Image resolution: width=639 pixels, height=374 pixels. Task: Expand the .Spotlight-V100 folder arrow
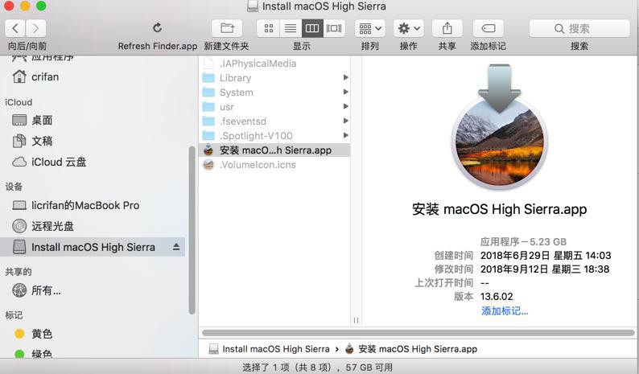coord(345,135)
